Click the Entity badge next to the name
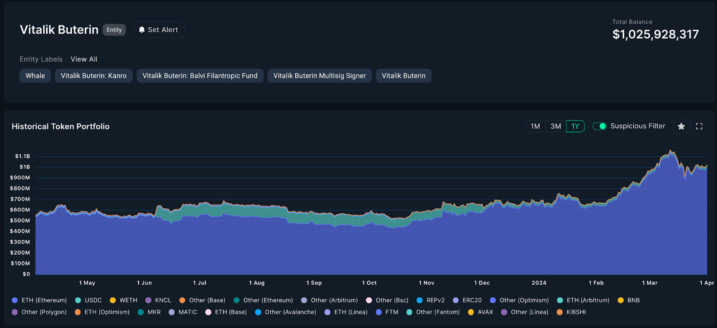717x328 pixels. 114,30
